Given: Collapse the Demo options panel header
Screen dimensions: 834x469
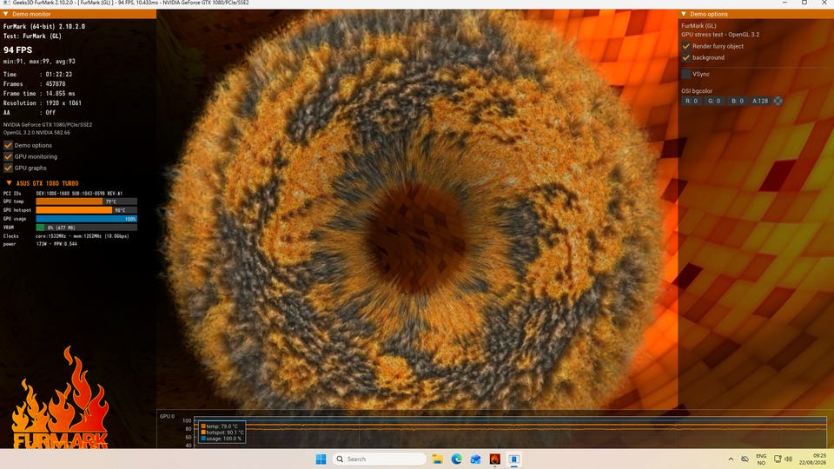Looking at the screenshot, I should 756,14.
